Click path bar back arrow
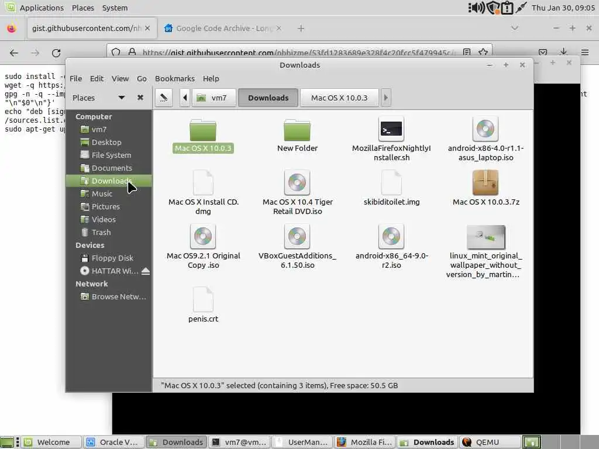The height and width of the screenshot is (449, 599). point(185,98)
